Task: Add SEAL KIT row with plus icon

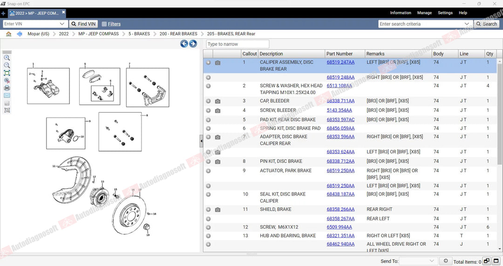Action: (x=208, y=194)
